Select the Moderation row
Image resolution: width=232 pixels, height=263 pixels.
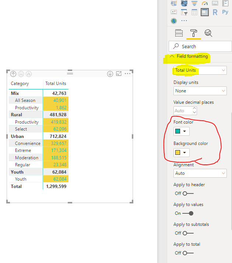[27, 158]
